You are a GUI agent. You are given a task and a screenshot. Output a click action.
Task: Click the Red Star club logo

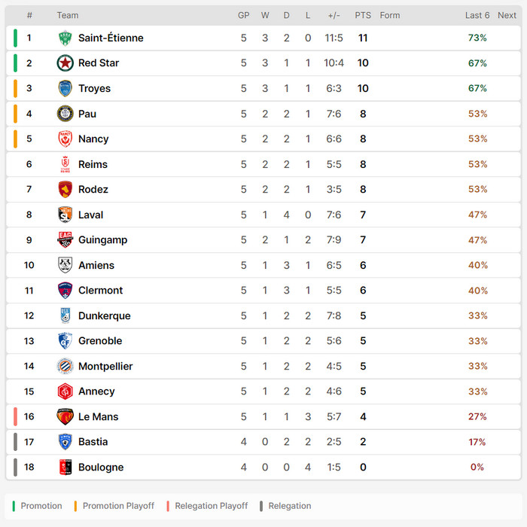(65, 63)
